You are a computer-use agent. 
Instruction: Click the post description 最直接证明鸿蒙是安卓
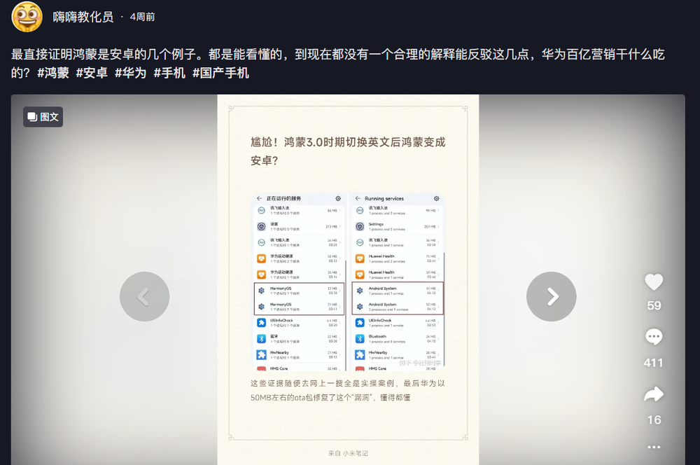click(338, 64)
